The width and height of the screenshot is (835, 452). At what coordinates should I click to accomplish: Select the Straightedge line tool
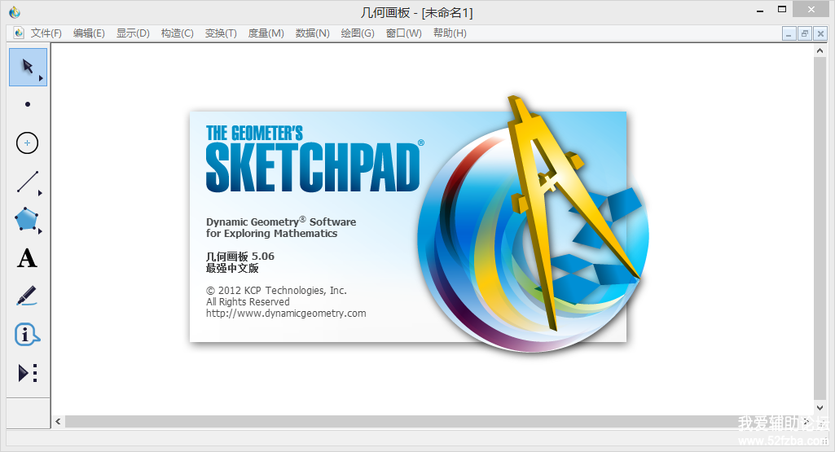point(28,182)
